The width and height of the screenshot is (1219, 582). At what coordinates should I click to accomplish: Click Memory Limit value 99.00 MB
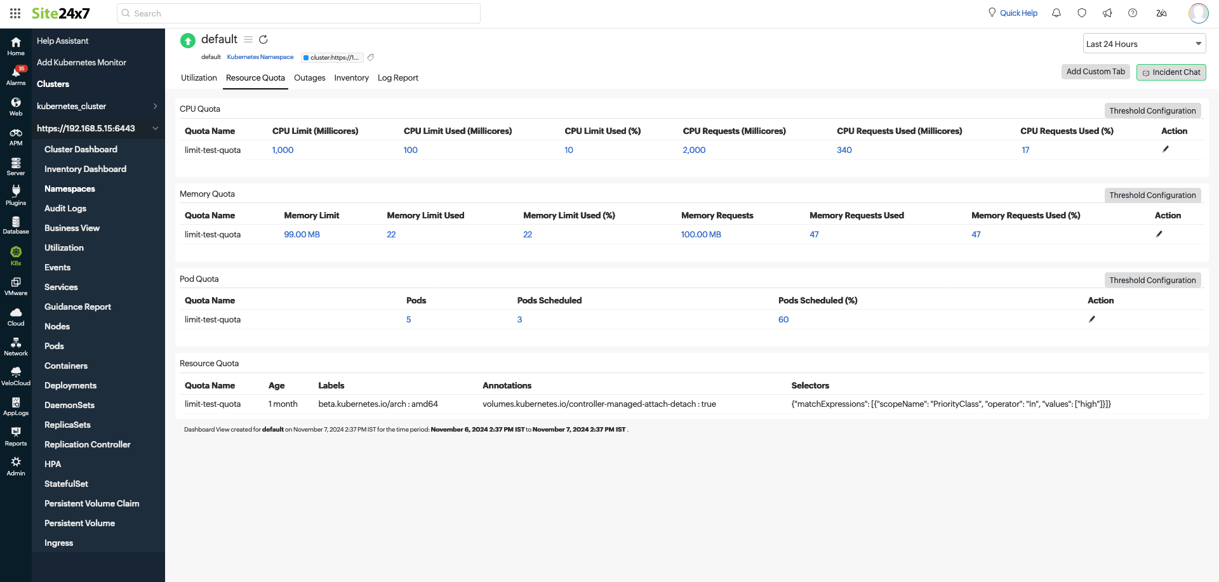click(302, 234)
